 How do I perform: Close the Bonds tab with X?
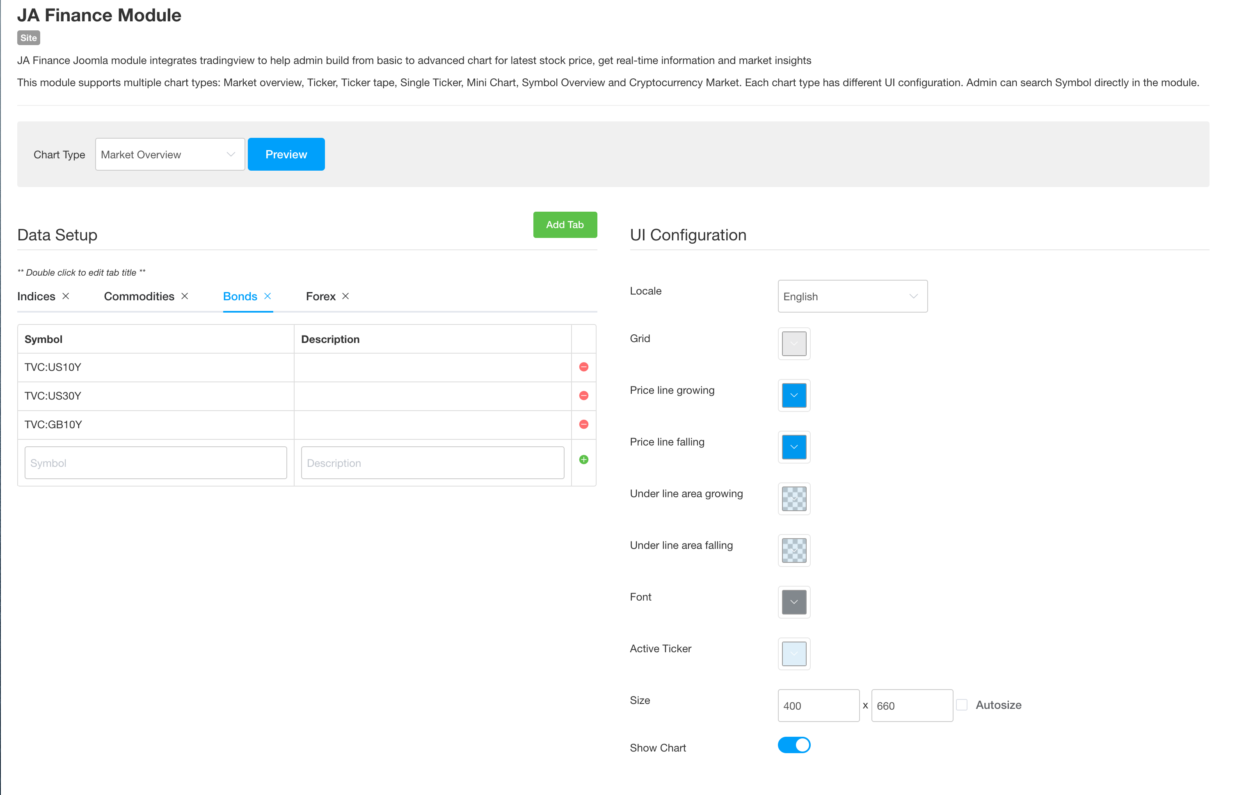[x=268, y=296]
